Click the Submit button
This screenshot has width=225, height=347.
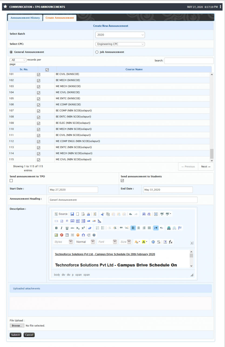(x=15, y=335)
